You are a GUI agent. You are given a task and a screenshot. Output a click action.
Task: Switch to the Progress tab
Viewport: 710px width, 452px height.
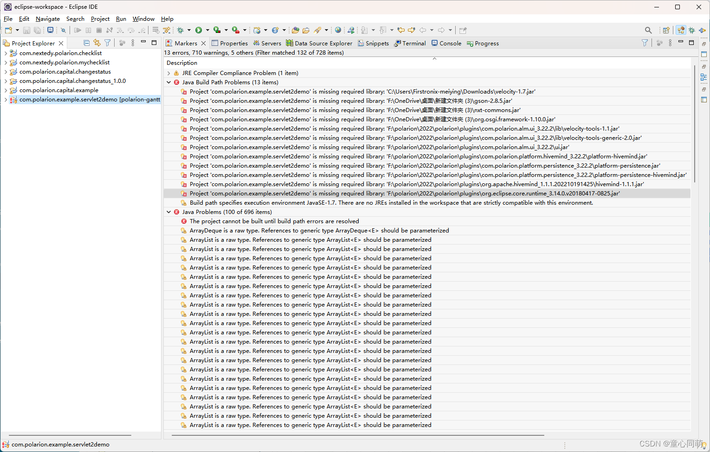tap(483, 43)
